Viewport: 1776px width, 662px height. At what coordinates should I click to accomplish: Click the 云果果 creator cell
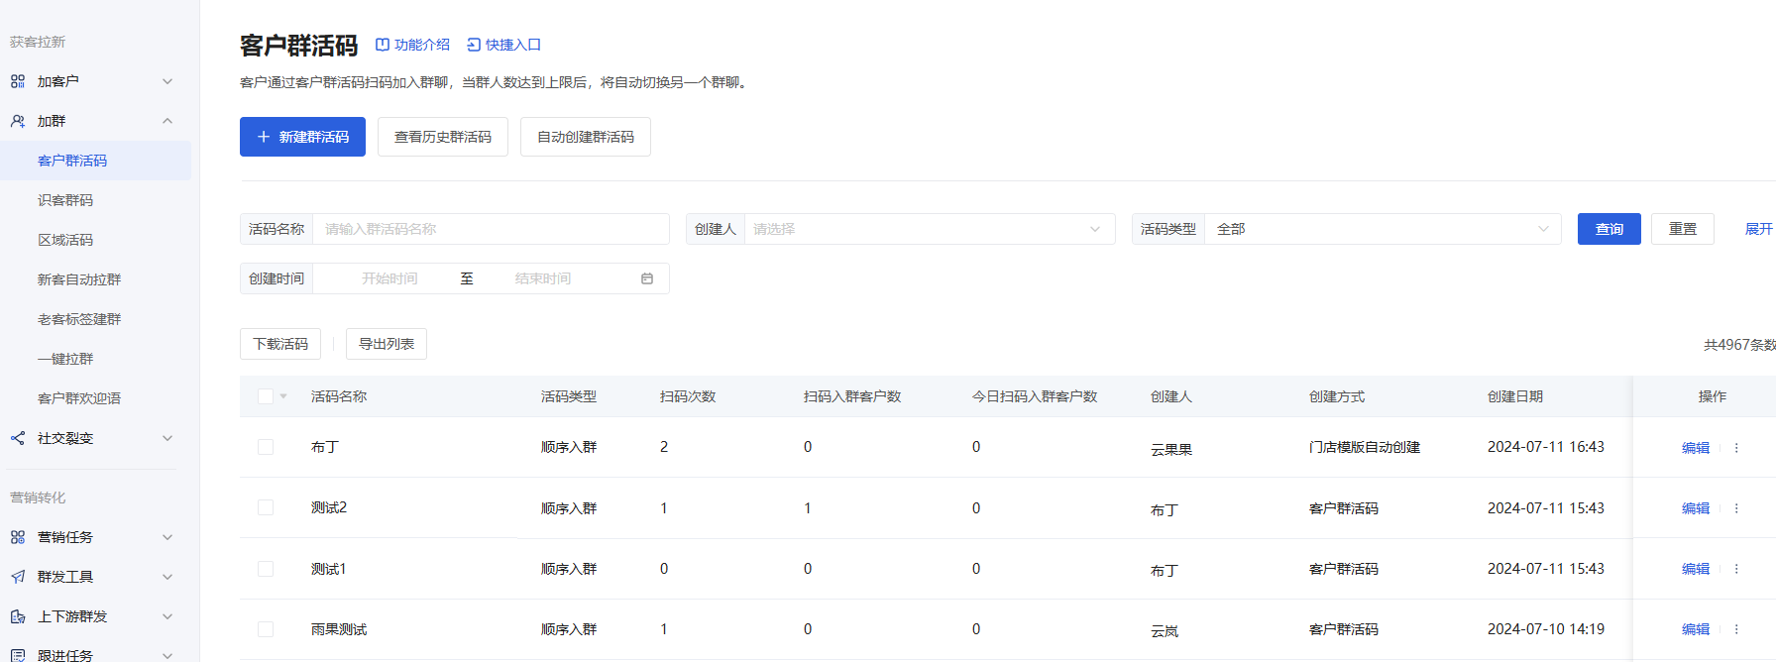[x=1171, y=450]
